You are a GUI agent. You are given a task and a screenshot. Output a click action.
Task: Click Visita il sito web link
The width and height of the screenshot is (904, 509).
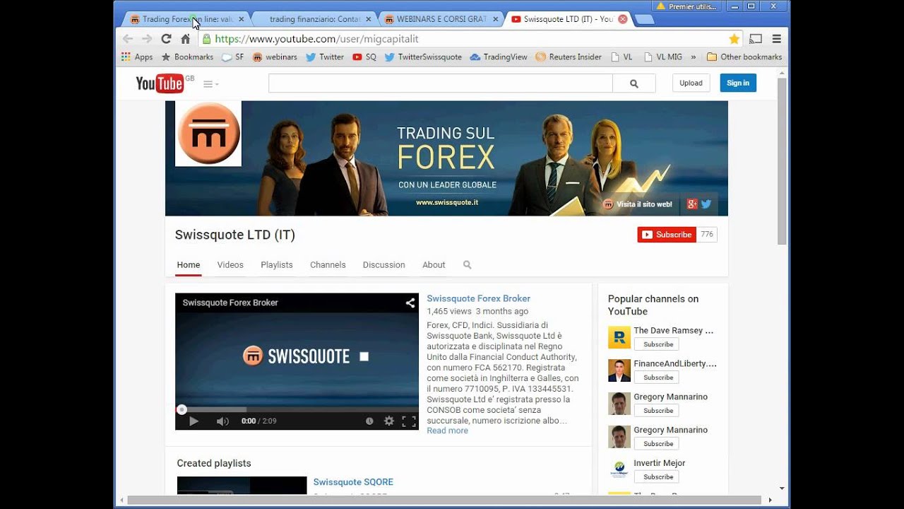(x=638, y=204)
